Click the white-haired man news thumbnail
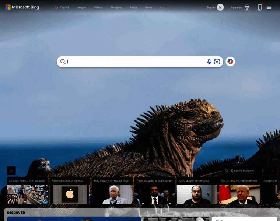The image size is (280, 221). coord(112,194)
